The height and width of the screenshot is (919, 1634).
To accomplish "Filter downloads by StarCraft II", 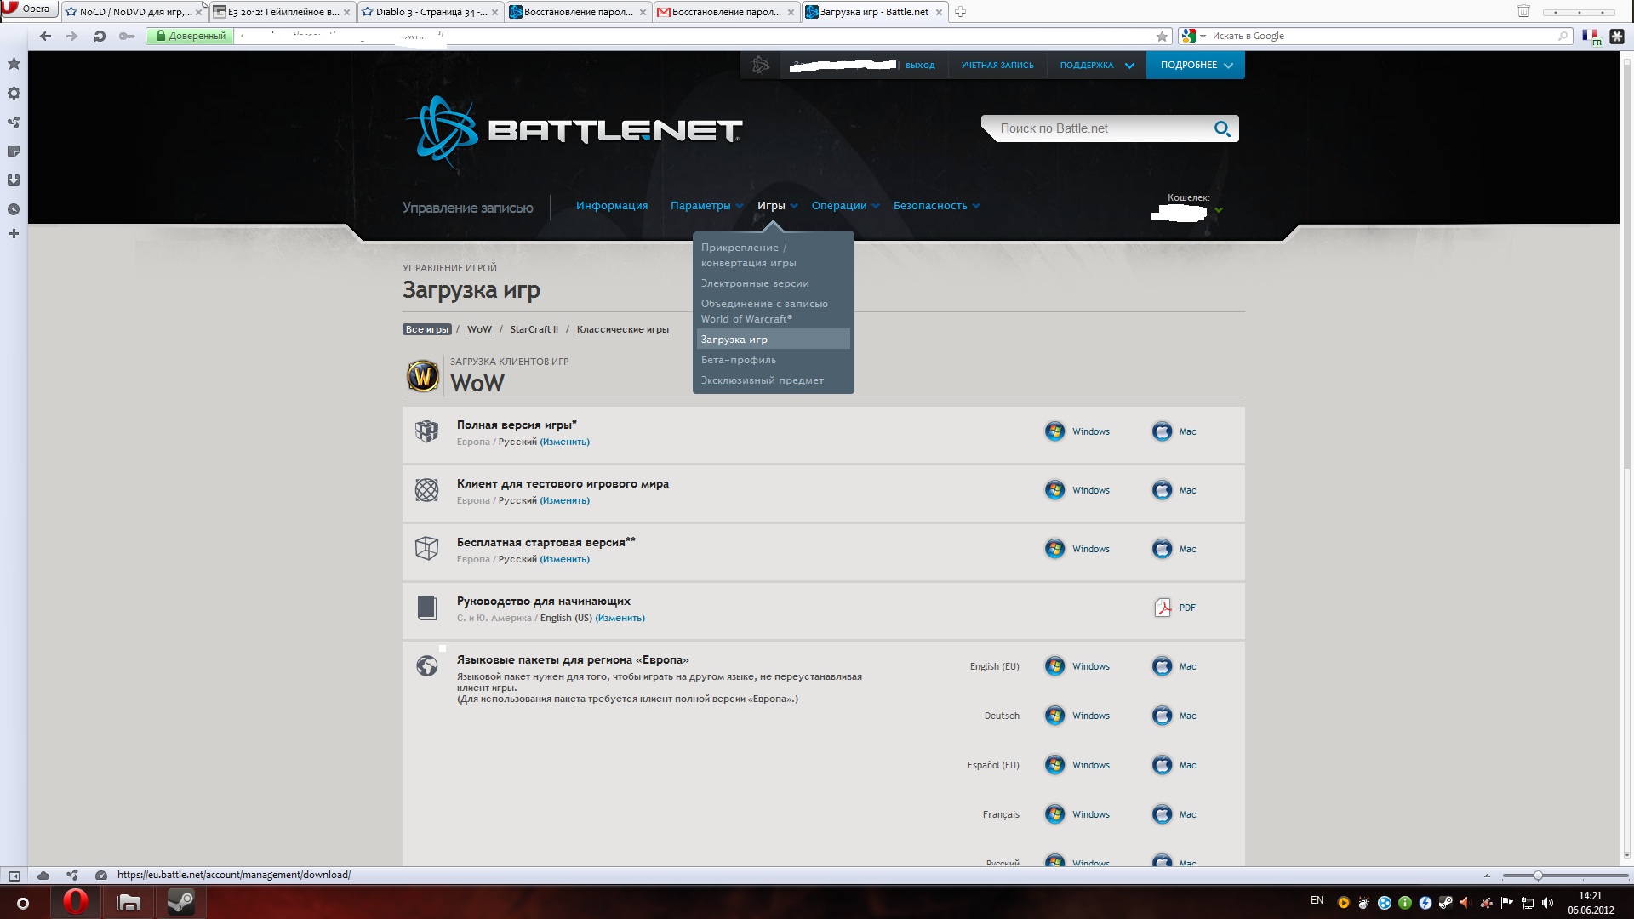I will coord(534,329).
